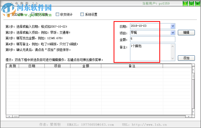
Task: Click the 金额 column header in table
Action: 86,66
